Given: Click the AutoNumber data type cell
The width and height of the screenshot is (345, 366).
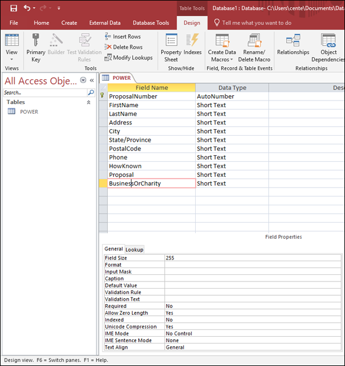Looking at the screenshot, I should [232, 96].
